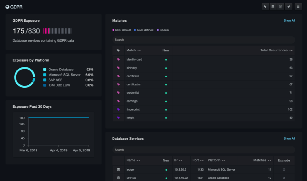Click IP address 10.1.40.32
Image resolution: width=307 pixels, height=181 pixels.
coord(181,178)
